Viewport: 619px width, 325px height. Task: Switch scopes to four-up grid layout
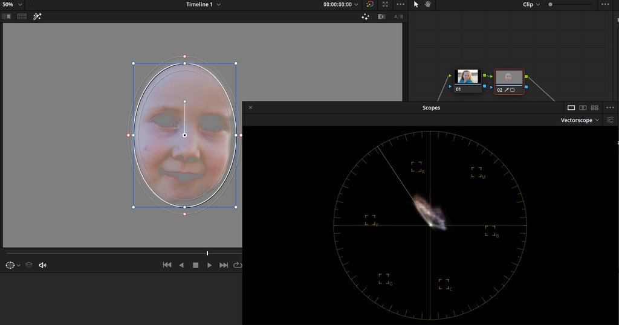click(x=595, y=108)
